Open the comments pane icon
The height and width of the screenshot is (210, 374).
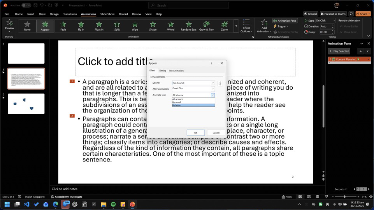[351, 14]
